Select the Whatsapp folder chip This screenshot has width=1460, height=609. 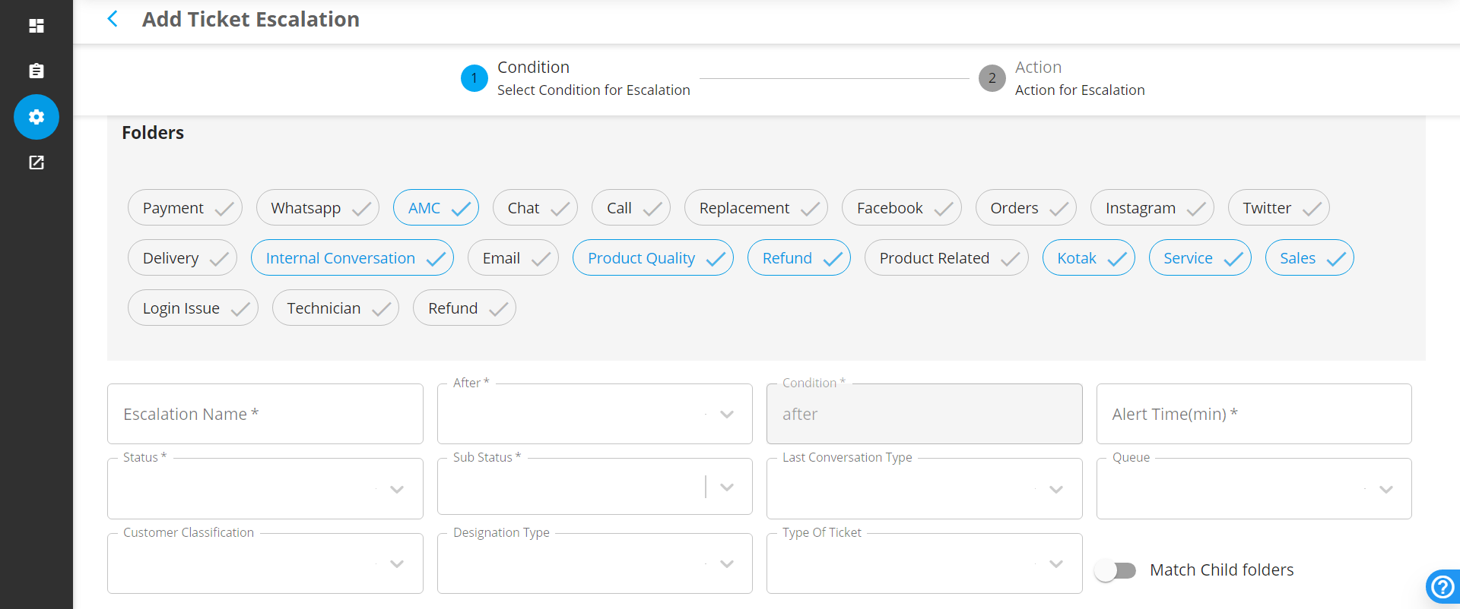point(318,208)
